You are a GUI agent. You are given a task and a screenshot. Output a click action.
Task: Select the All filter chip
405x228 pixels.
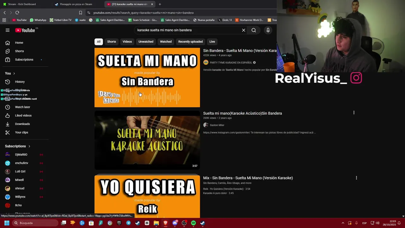point(99,41)
